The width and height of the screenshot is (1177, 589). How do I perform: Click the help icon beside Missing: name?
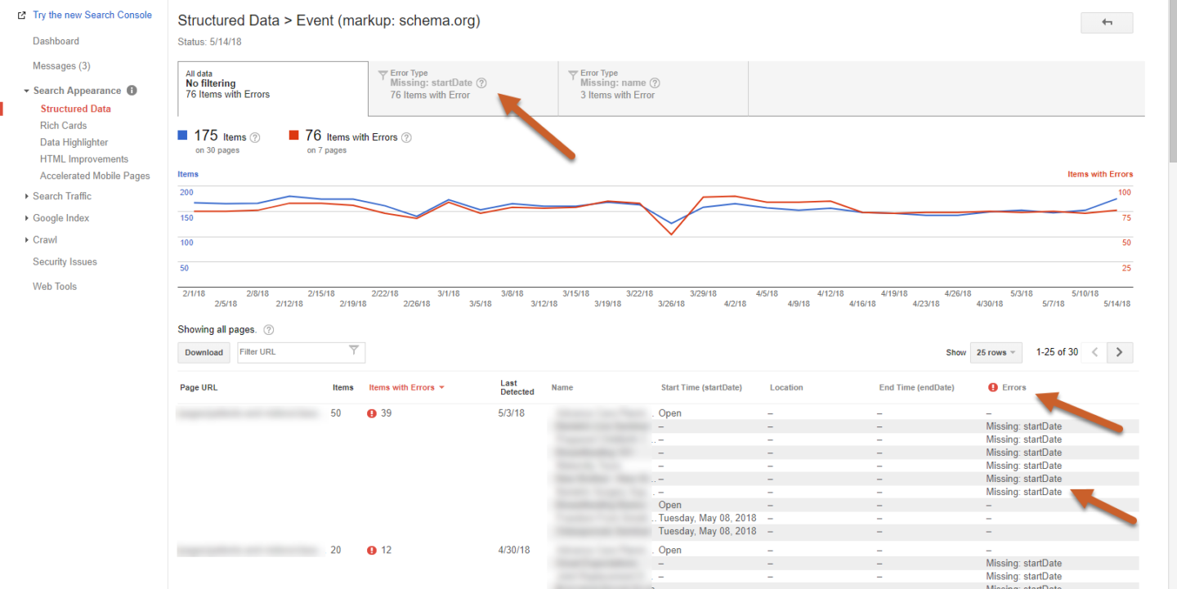[x=655, y=83]
